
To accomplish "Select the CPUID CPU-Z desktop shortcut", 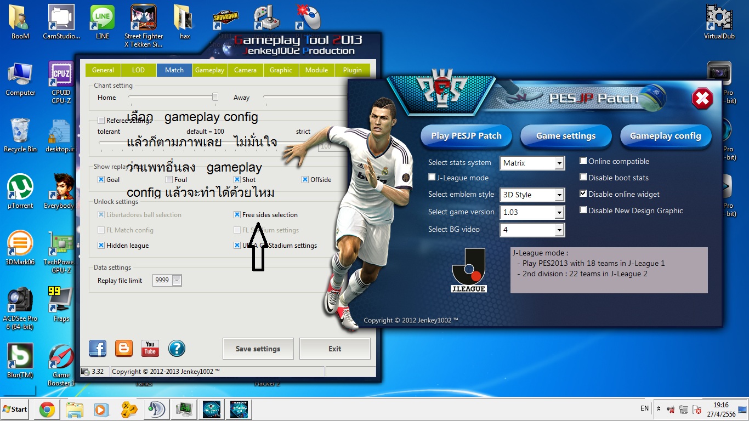I will pyautogui.click(x=61, y=83).
